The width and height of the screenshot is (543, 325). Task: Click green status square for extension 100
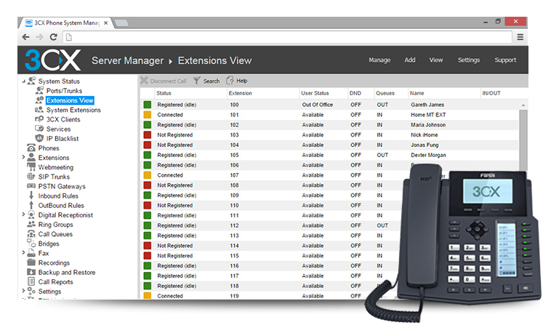[x=148, y=105]
